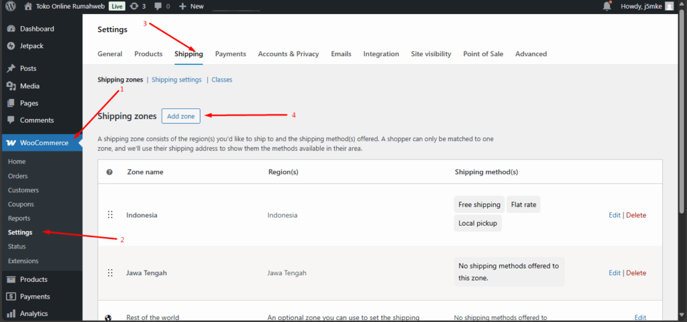
Task: Delete the Jawa Tengah shipping zone
Action: point(636,273)
